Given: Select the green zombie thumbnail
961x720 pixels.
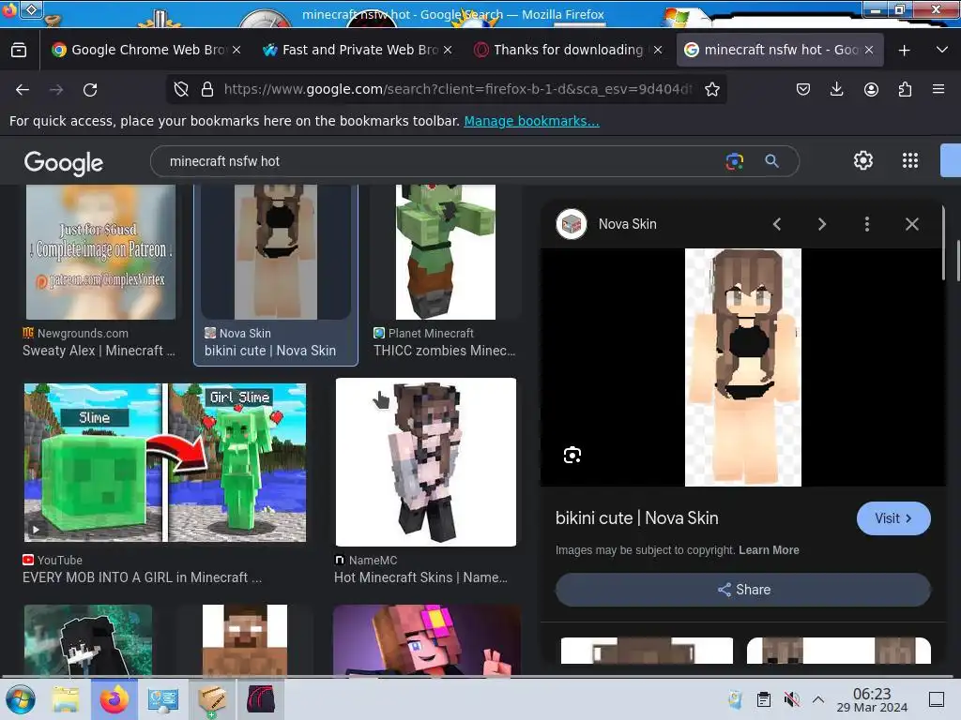Looking at the screenshot, I should tap(446, 251).
